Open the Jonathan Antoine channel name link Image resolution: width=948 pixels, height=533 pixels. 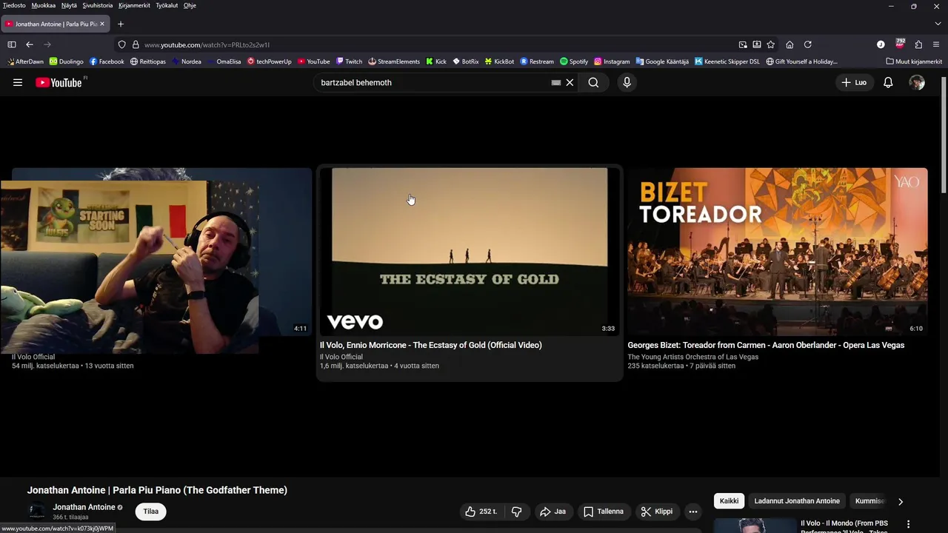coord(84,507)
